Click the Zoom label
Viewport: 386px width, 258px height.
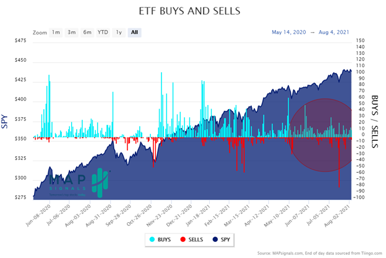[40, 33]
